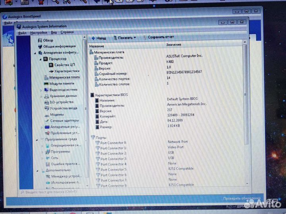This screenshot has width=286, height=214.
Task: Click the Сетевые адаптеры icon
Action: point(47,121)
